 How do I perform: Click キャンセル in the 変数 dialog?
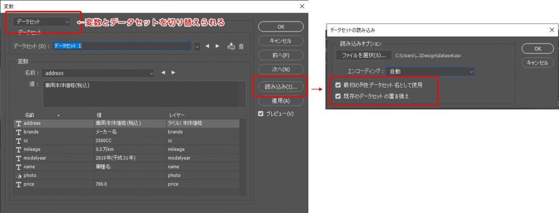(x=281, y=40)
